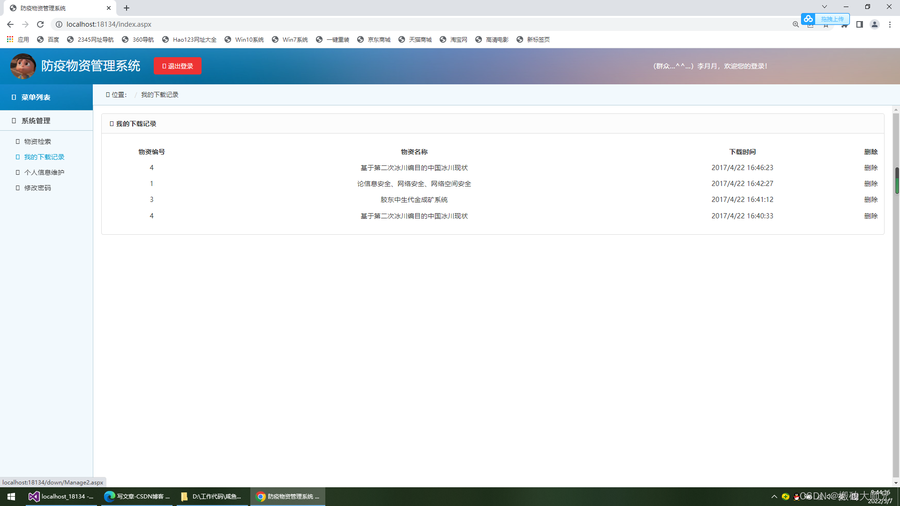Open 物资检索 menu item
Screen dimensions: 900x506
[37, 141]
